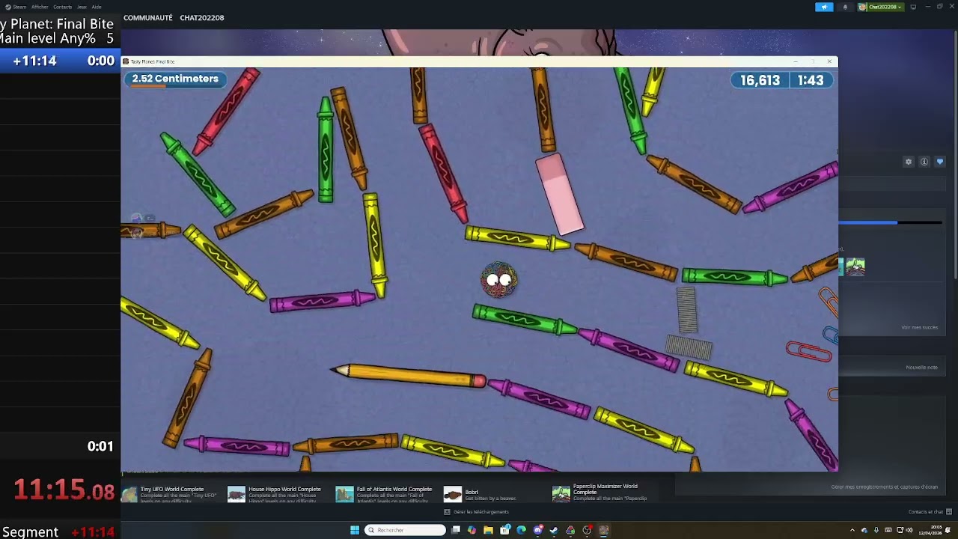Open File Explorer from the taskbar

click(488, 530)
